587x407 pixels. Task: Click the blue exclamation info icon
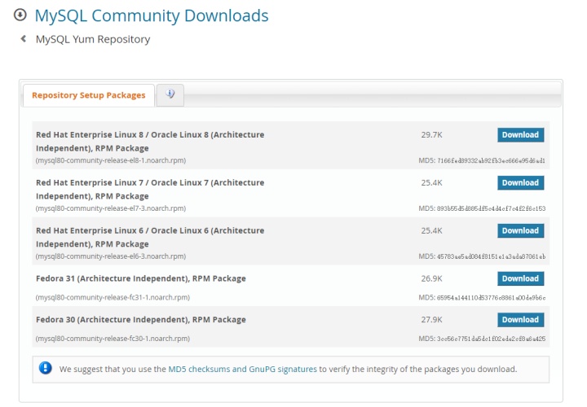click(x=46, y=369)
